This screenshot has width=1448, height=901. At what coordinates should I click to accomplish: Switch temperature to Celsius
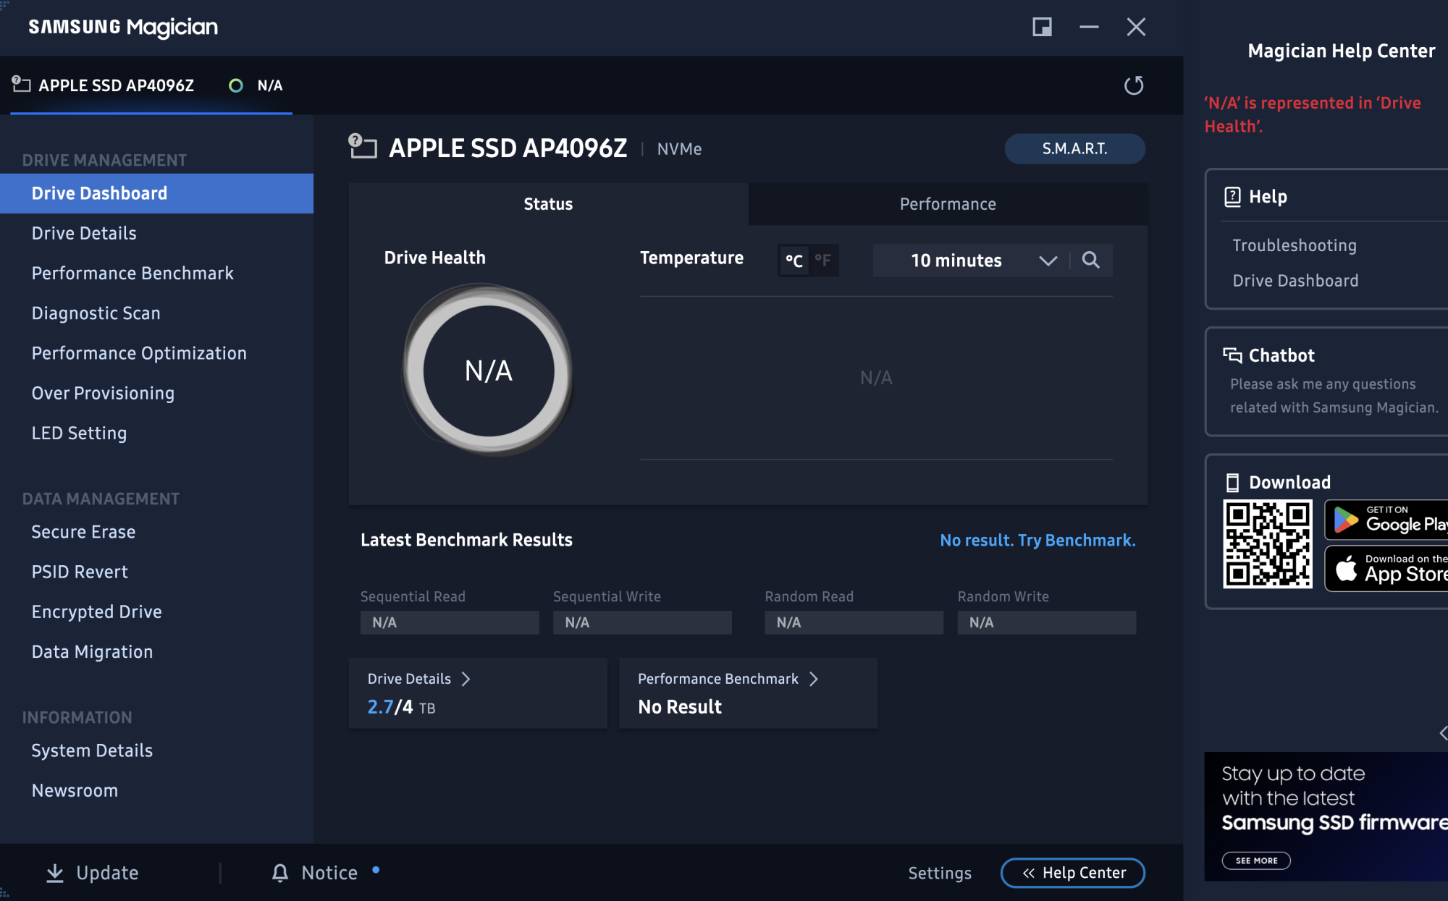click(x=794, y=261)
